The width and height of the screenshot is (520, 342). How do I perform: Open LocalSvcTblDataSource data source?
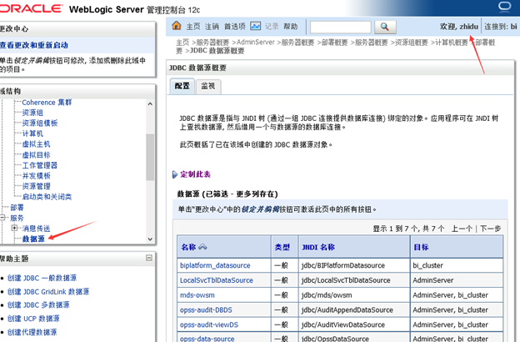click(x=217, y=280)
